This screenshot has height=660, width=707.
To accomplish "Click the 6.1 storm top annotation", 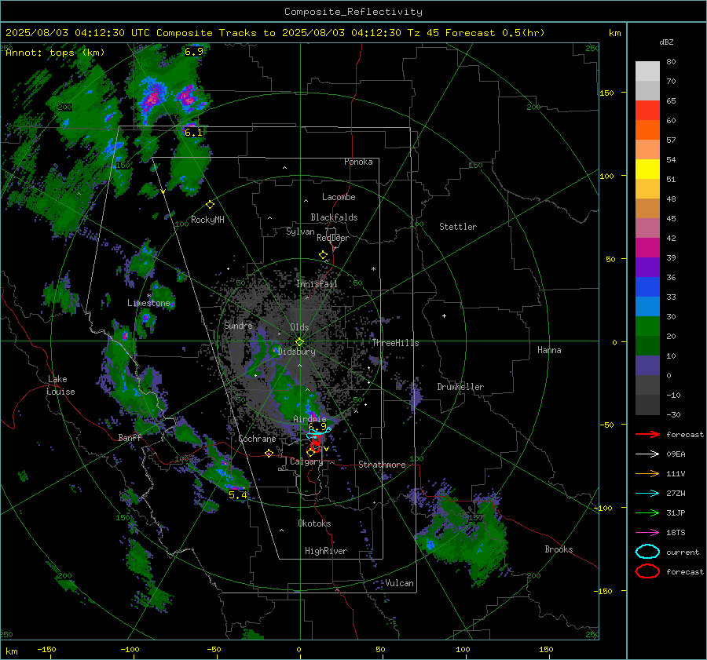I will tap(193, 133).
